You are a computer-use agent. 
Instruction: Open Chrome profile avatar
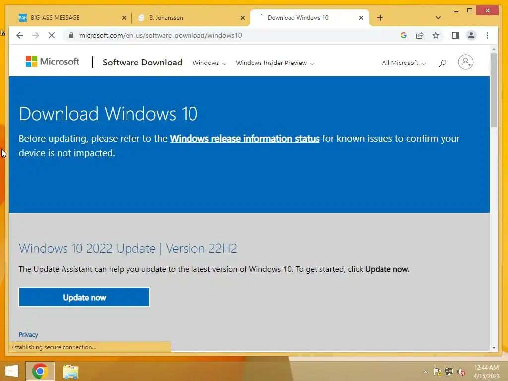point(471,35)
